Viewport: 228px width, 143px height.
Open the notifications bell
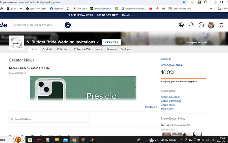pos(191,25)
